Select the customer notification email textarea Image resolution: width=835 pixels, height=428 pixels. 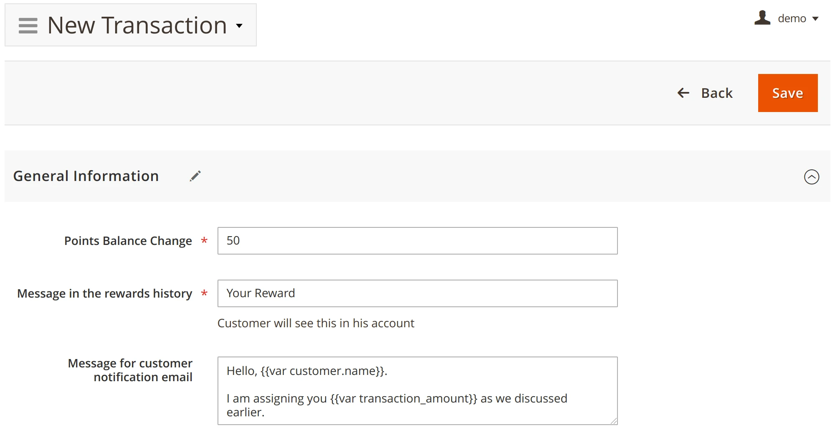417,389
